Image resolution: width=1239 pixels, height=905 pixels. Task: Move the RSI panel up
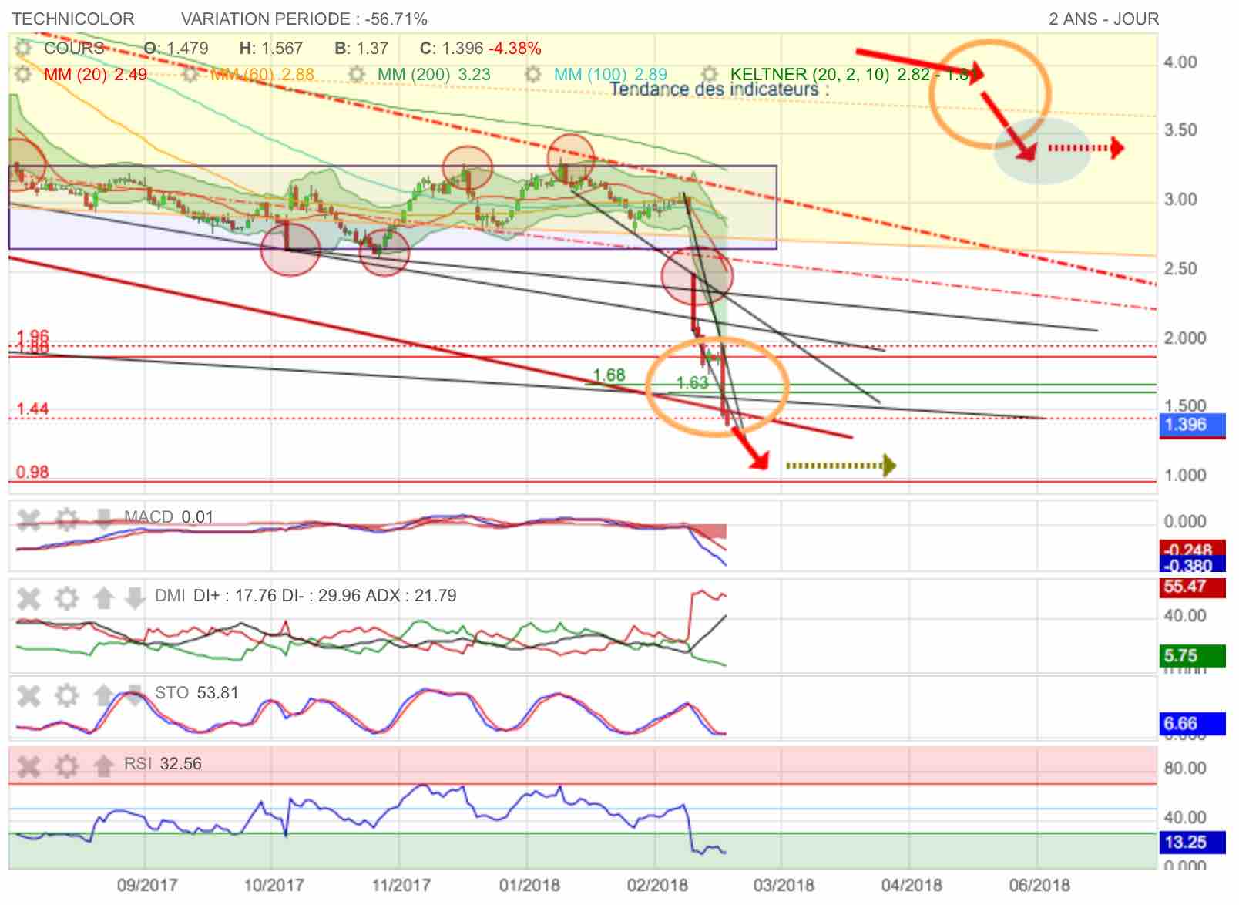[x=103, y=766]
